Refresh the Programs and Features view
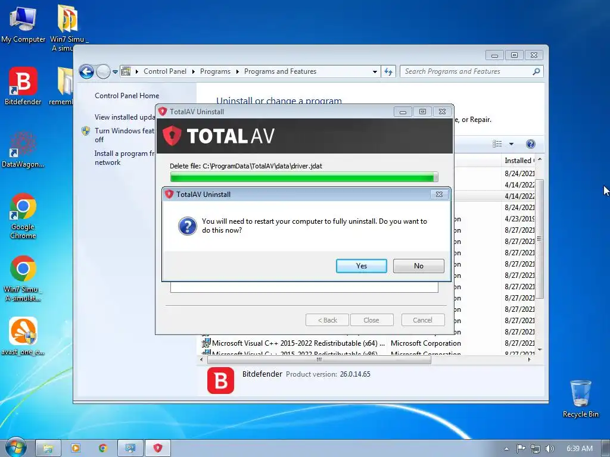Screen dimensions: 610x457 click(388, 71)
